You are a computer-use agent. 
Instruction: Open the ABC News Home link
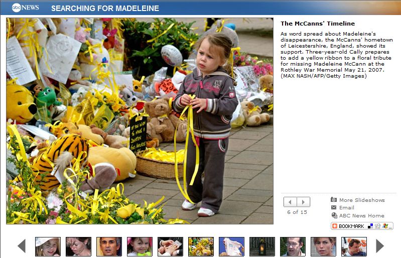[362, 215]
